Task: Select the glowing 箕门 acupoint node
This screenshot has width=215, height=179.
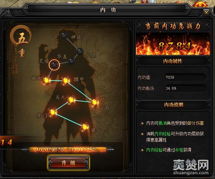Action: (x=53, y=112)
